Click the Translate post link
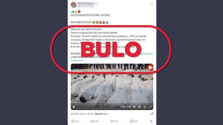This screenshot has width=223, height=125. click(77, 61)
